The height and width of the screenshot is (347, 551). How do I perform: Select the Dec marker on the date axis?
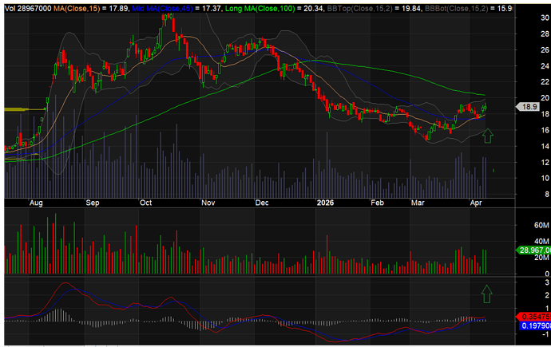262,203
